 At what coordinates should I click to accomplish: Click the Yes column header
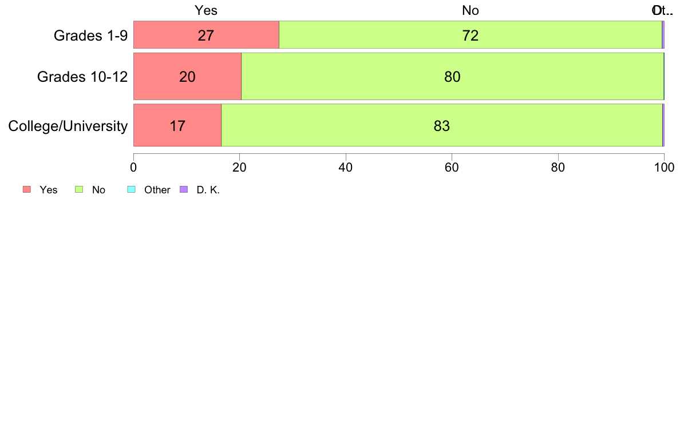pos(206,10)
